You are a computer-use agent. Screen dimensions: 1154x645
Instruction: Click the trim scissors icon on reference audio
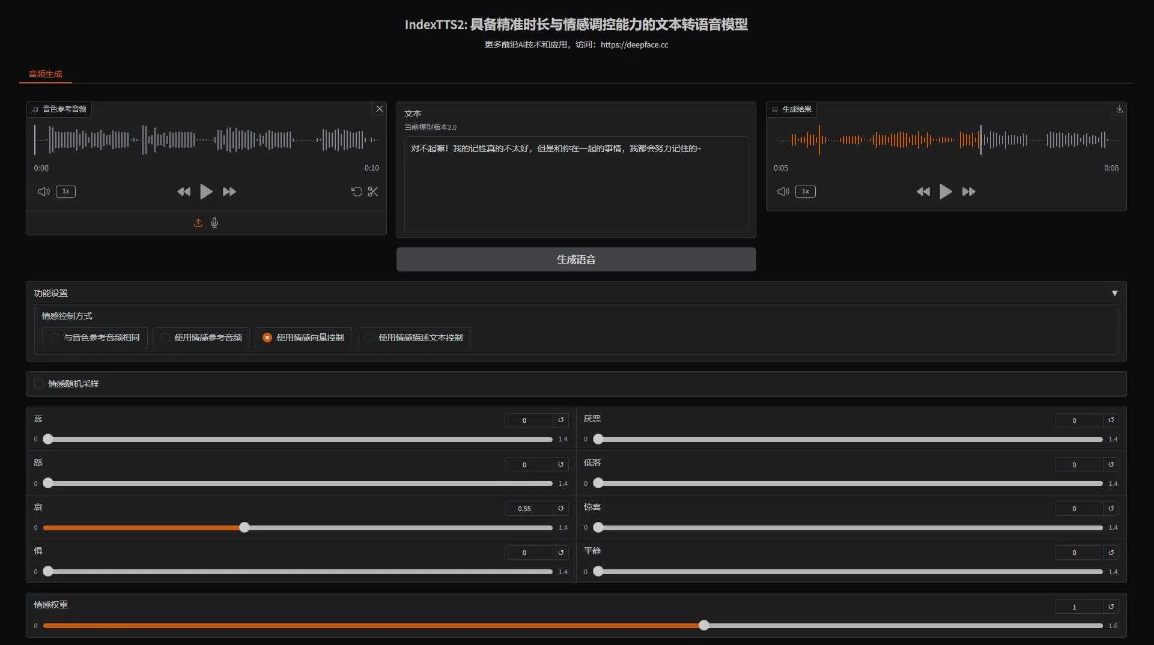tap(373, 192)
